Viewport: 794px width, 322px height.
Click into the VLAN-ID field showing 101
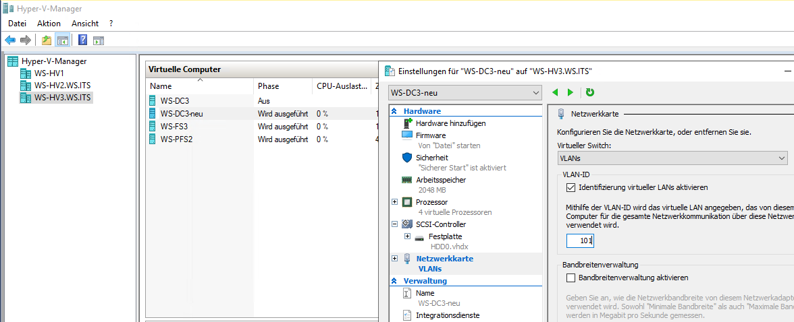coord(581,241)
